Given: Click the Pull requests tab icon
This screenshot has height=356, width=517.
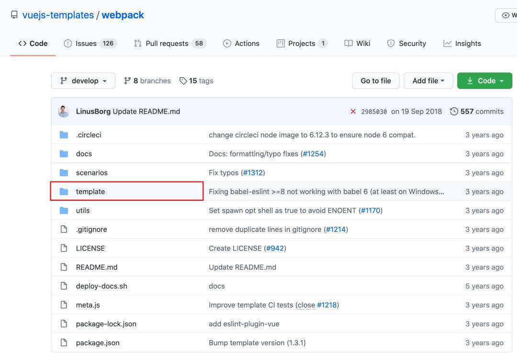Looking at the screenshot, I should pos(138,44).
